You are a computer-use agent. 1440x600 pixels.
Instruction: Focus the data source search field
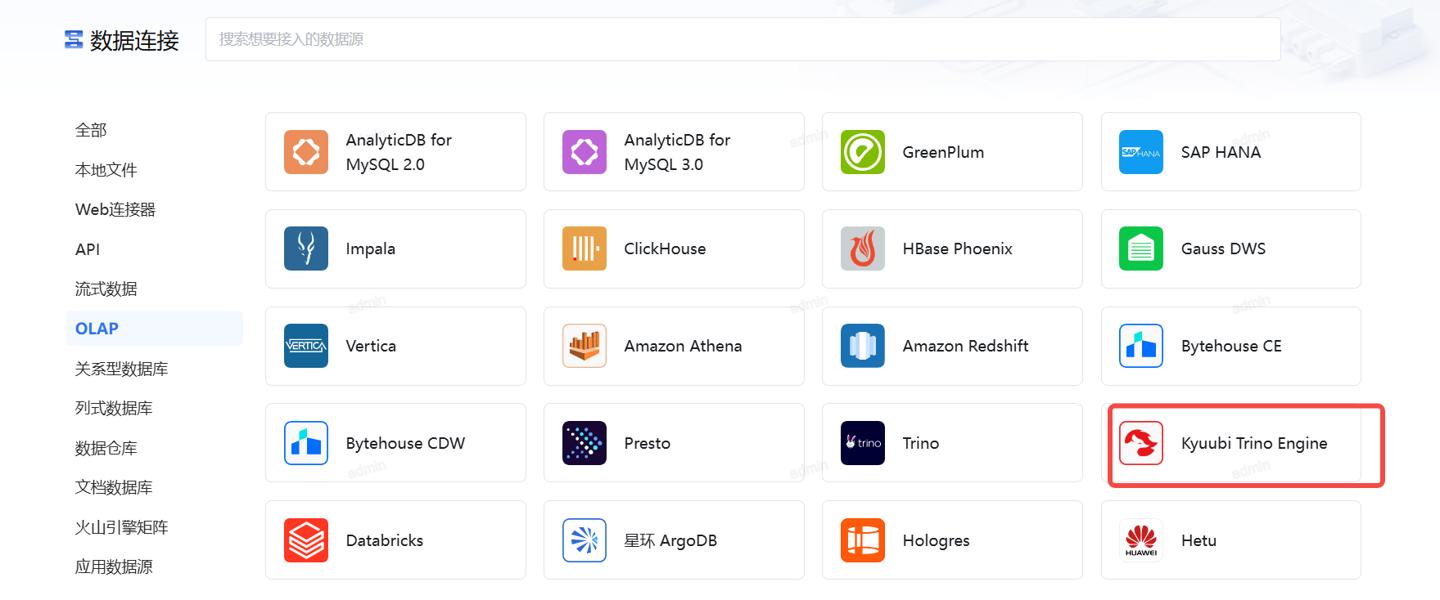tap(742, 39)
